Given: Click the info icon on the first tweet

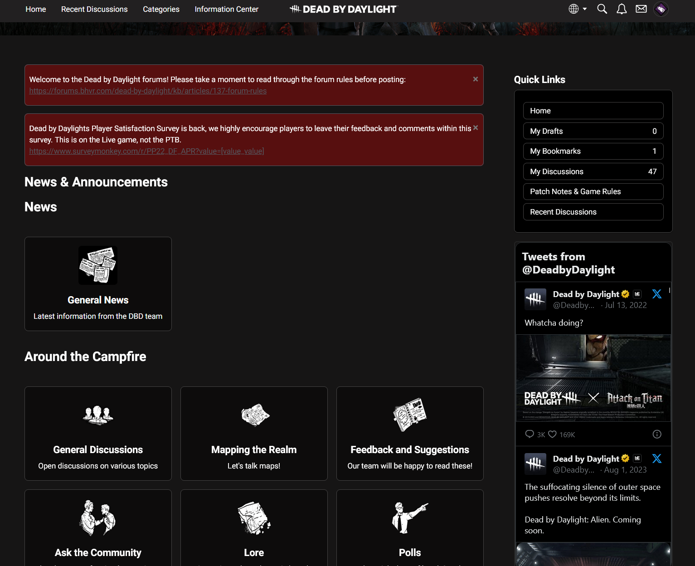Looking at the screenshot, I should 657,434.
